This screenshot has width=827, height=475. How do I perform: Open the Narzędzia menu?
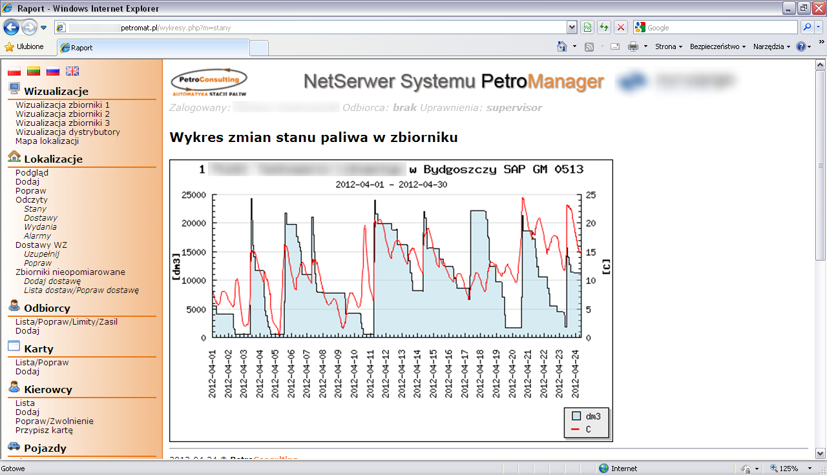(x=771, y=46)
